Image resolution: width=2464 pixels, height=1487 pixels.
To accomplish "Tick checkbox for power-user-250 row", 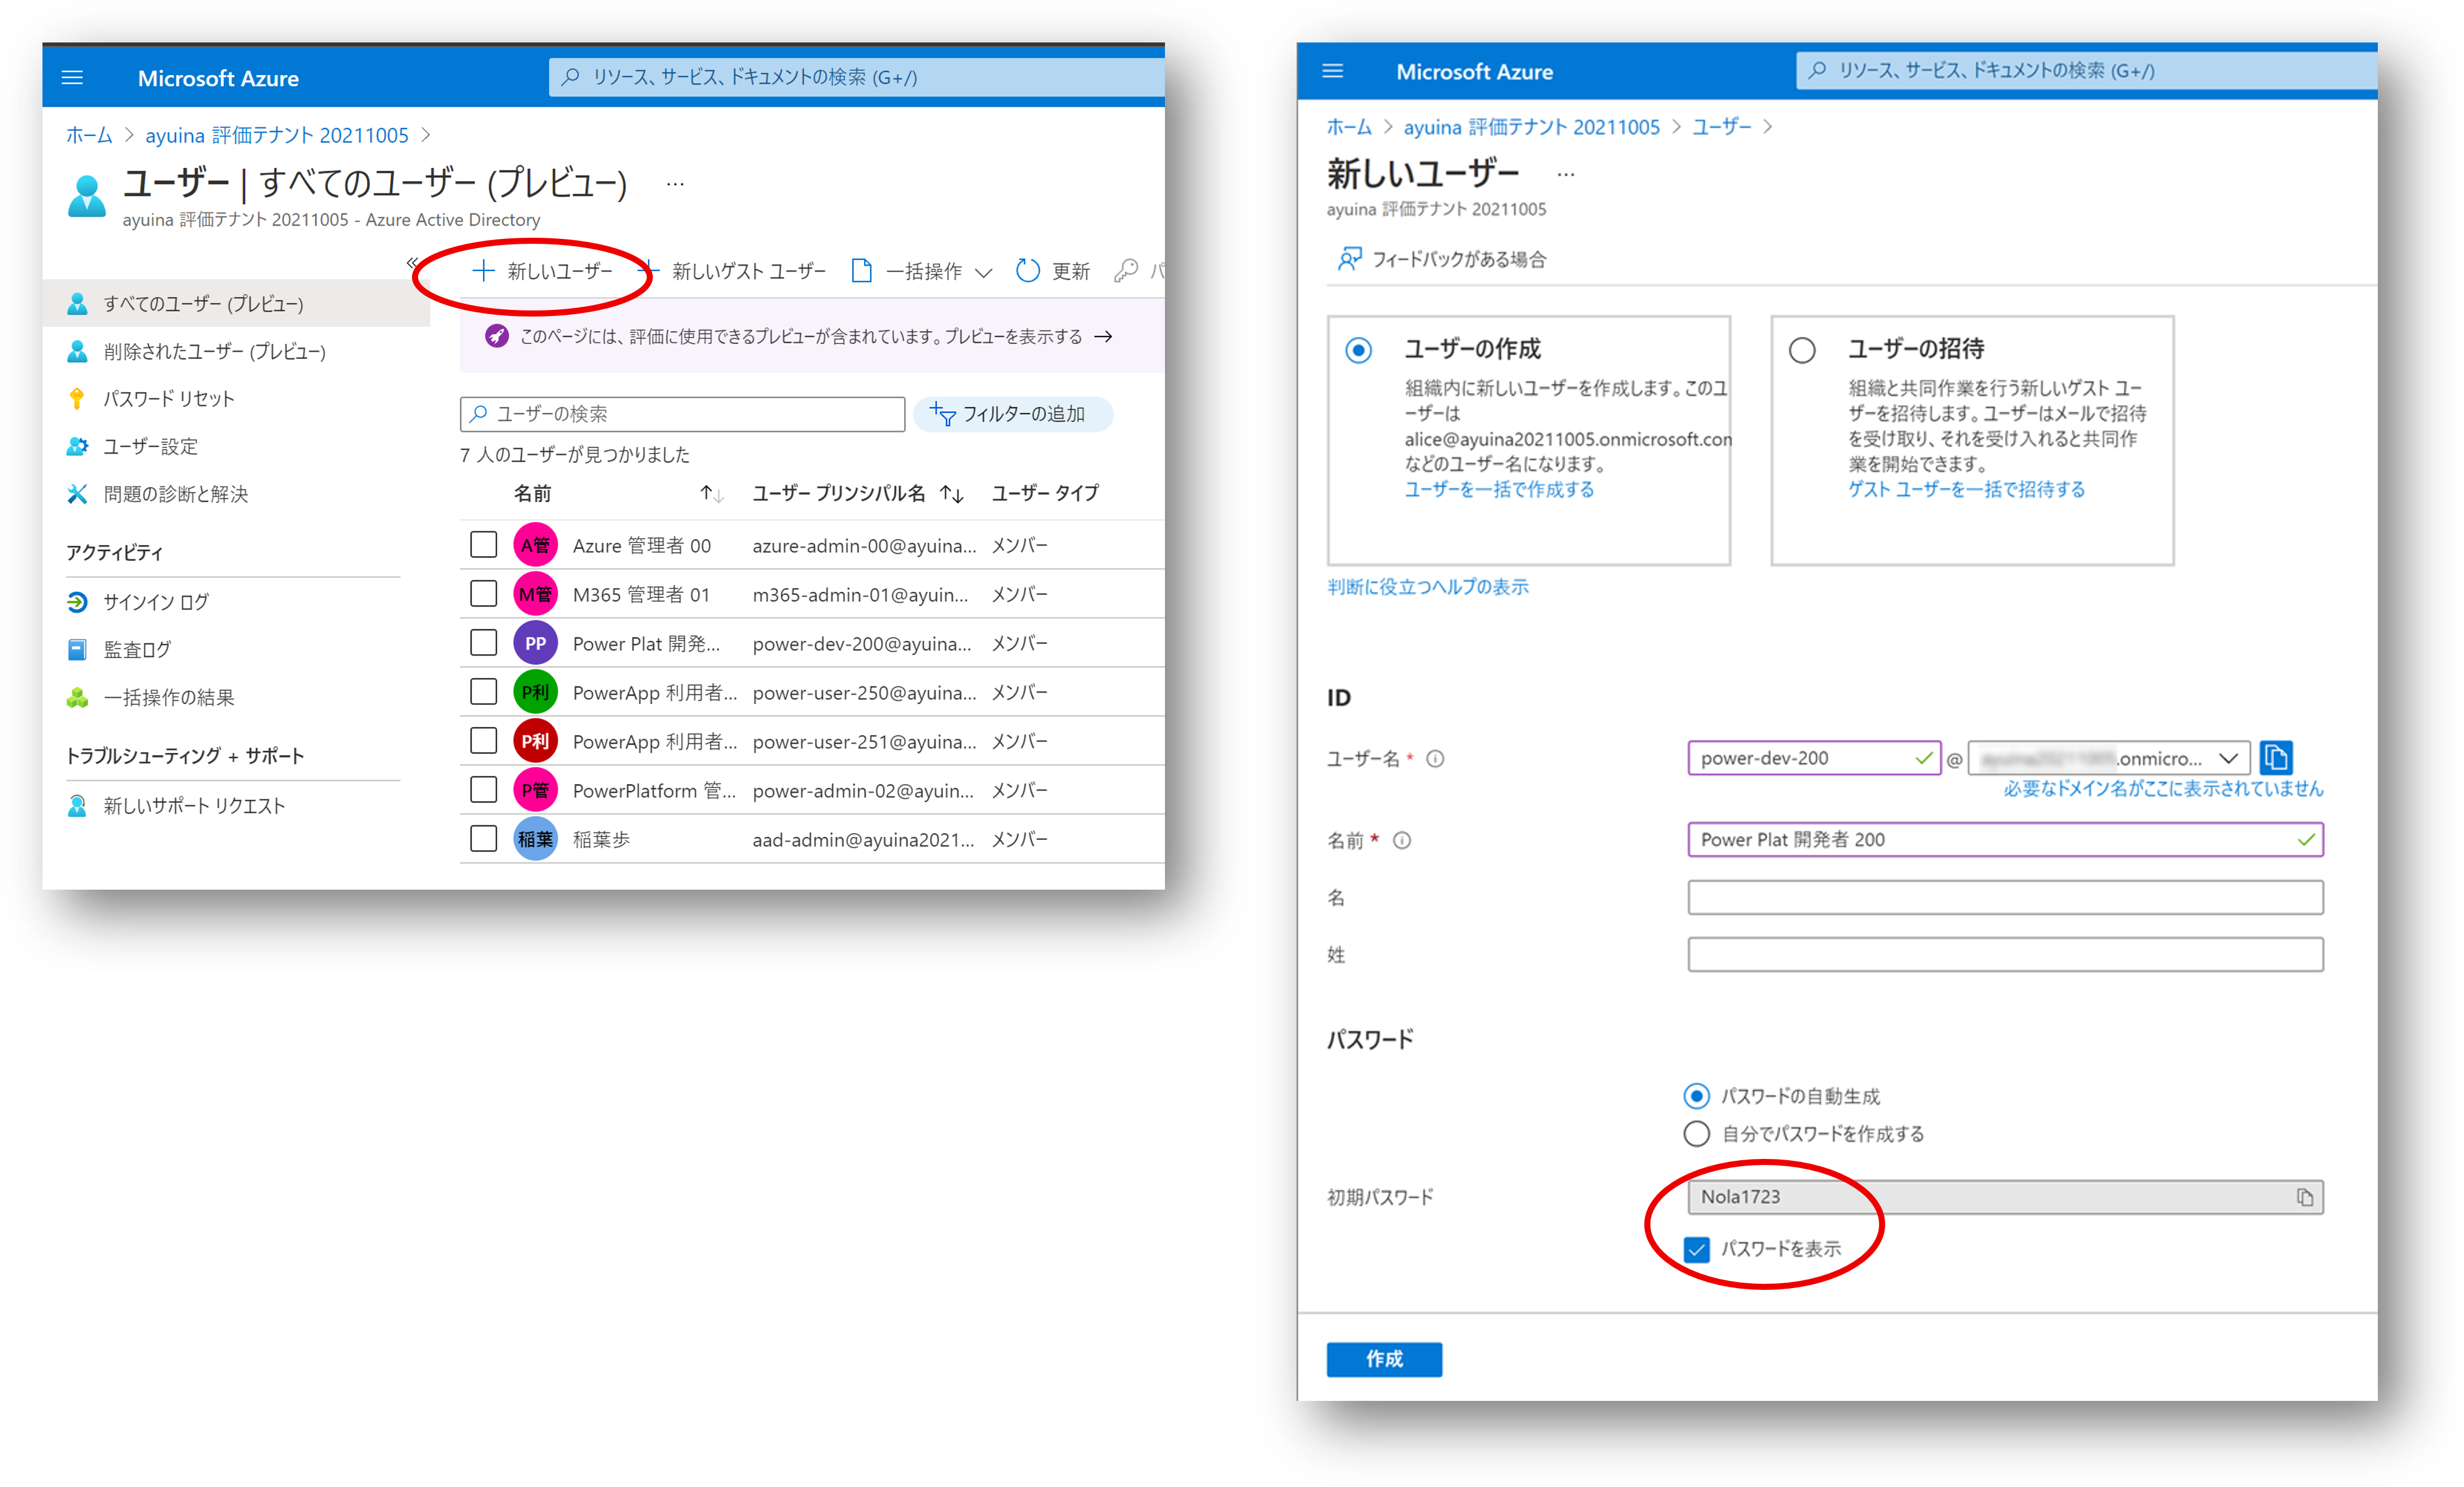I will pyautogui.click(x=483, y=691).
